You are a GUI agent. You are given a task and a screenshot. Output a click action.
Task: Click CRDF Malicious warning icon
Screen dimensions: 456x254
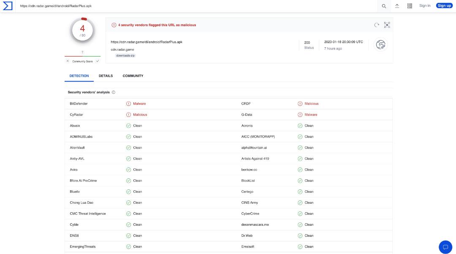(300, 104)
